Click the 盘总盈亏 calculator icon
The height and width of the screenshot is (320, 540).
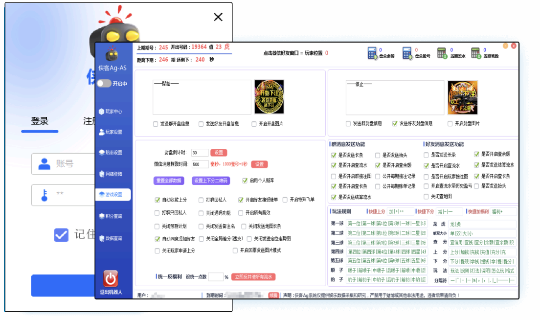click(x=407, y=53)
